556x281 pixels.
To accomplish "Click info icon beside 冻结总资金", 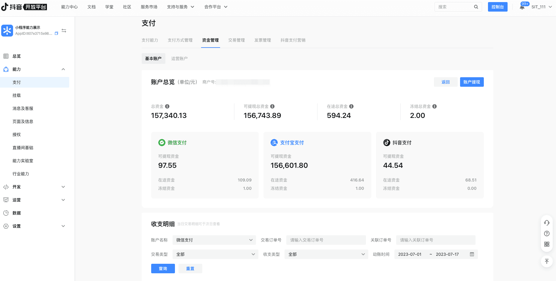I will tap(435, 106).
